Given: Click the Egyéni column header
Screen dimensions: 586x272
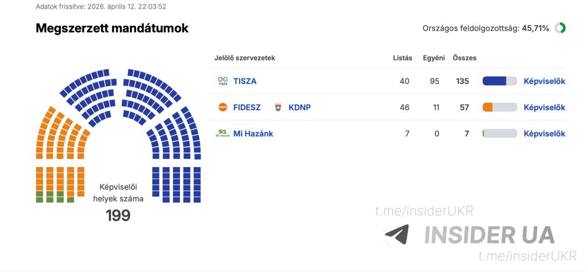Looking at the screenshot, I should pos(434,58).
